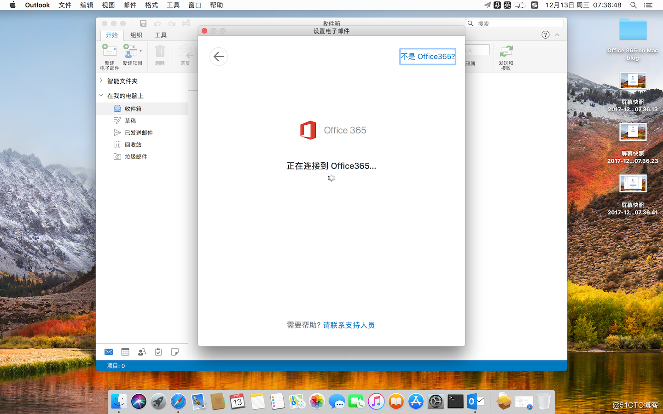Open the Trash from the Dock
The width and height of the screenshot is (663, 414).
(544, 402)
